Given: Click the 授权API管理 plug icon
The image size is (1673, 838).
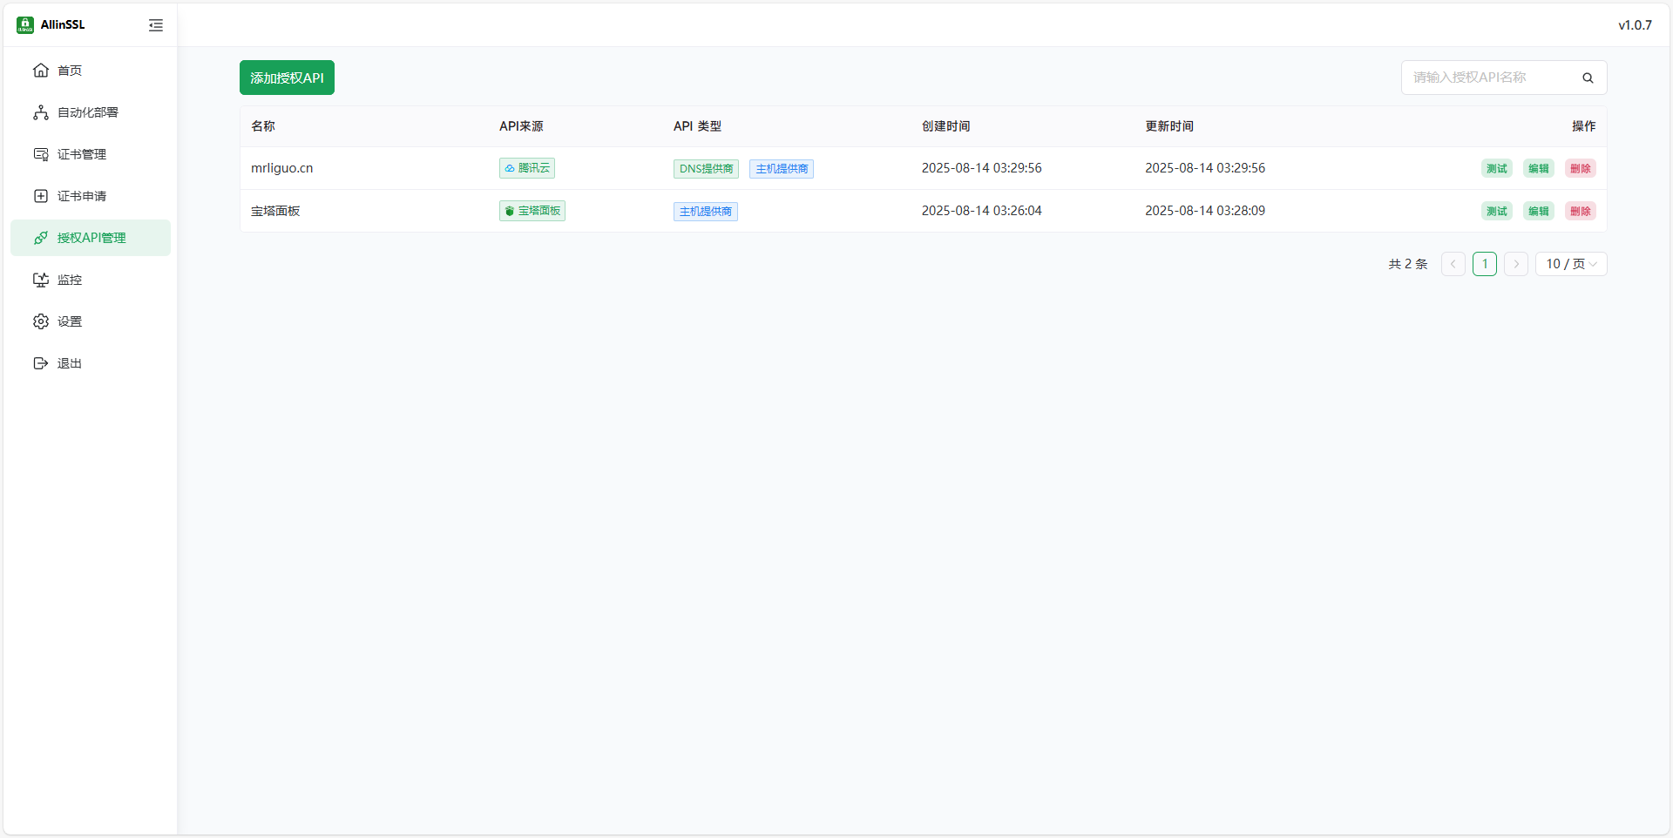Looking at the screenshot, I should pos(41,238).
